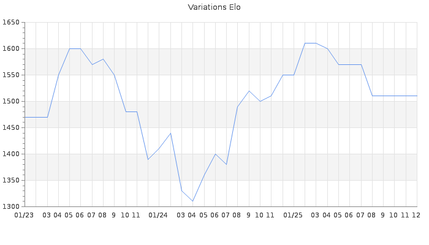Select the 1300 y-axis tick label

10,206
